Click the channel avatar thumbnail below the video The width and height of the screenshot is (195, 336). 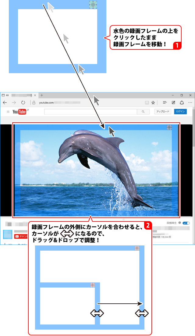[8, 234]
